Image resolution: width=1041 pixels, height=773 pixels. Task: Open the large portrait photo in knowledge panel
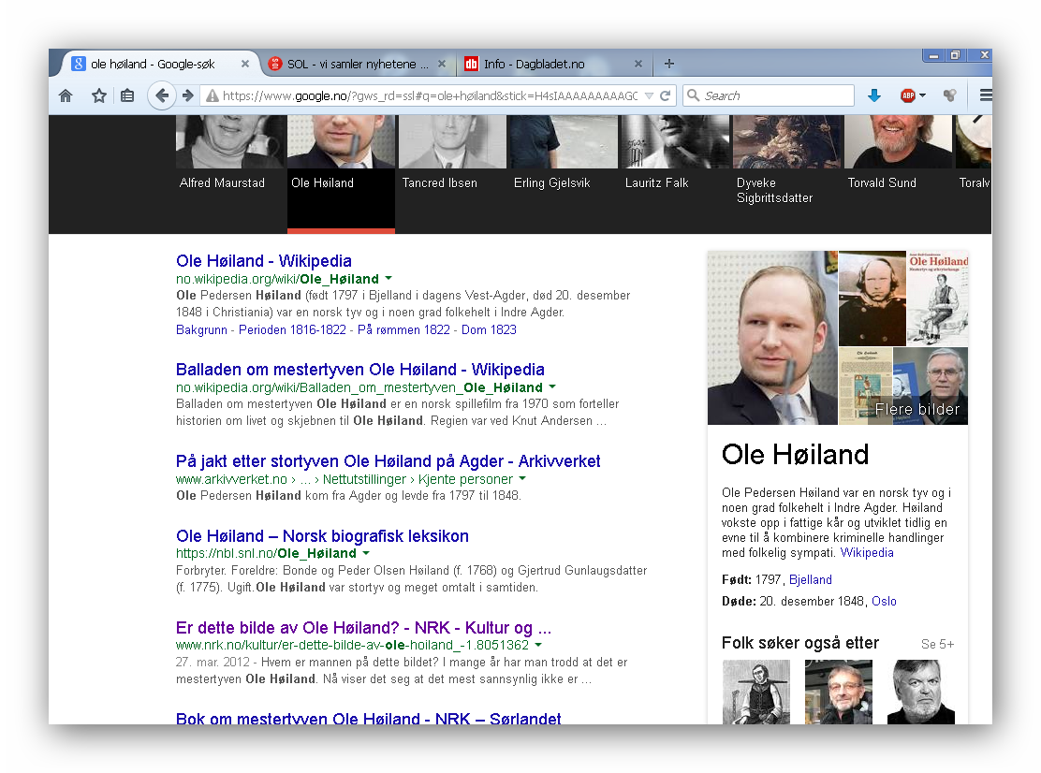coord(772,338)
